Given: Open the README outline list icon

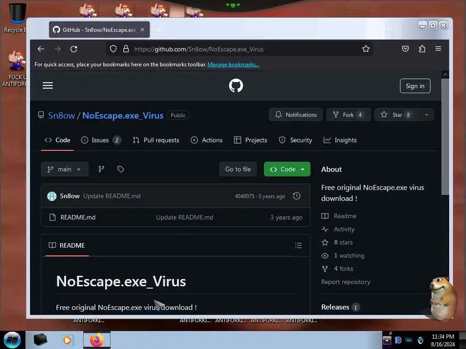Looking at the screenshot, I should point(299,245).
